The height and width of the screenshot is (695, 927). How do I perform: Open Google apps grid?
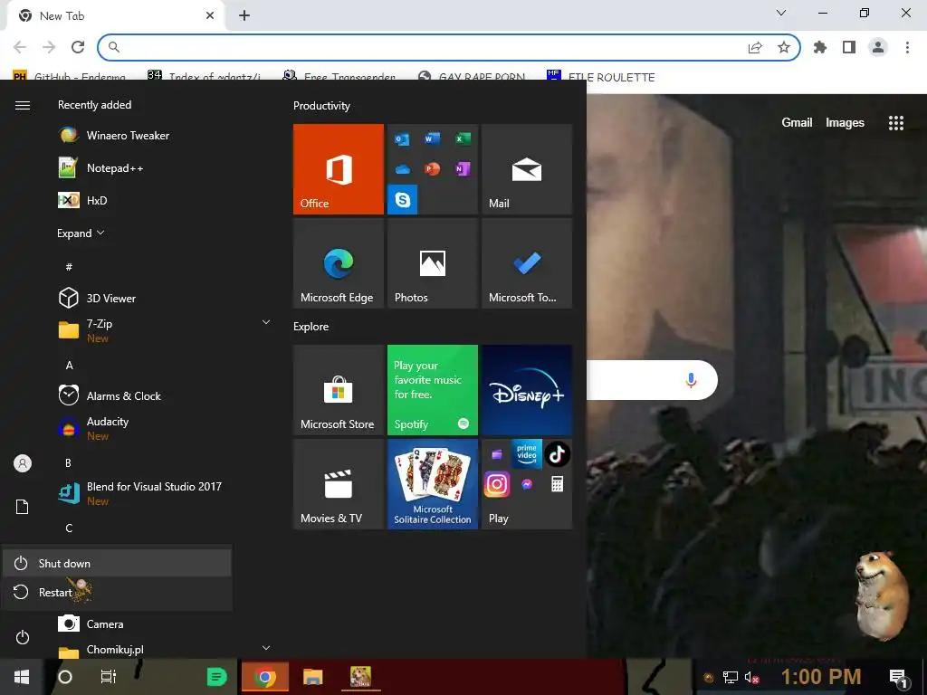coord(895,123)
